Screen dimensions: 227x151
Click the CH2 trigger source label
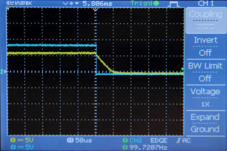tap(135, 140)
